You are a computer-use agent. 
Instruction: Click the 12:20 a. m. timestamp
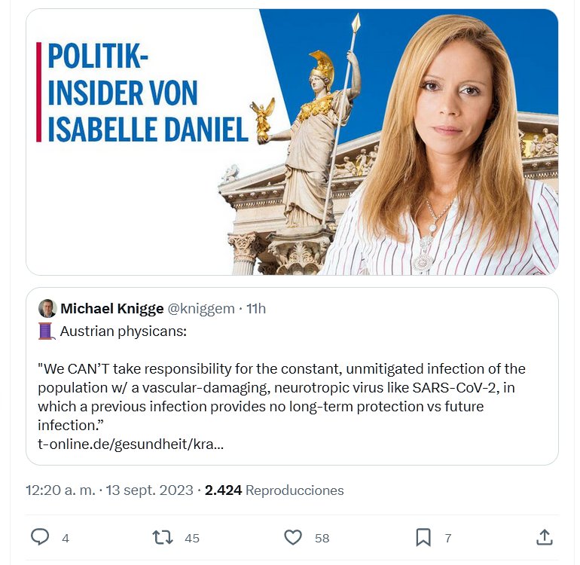60,490
